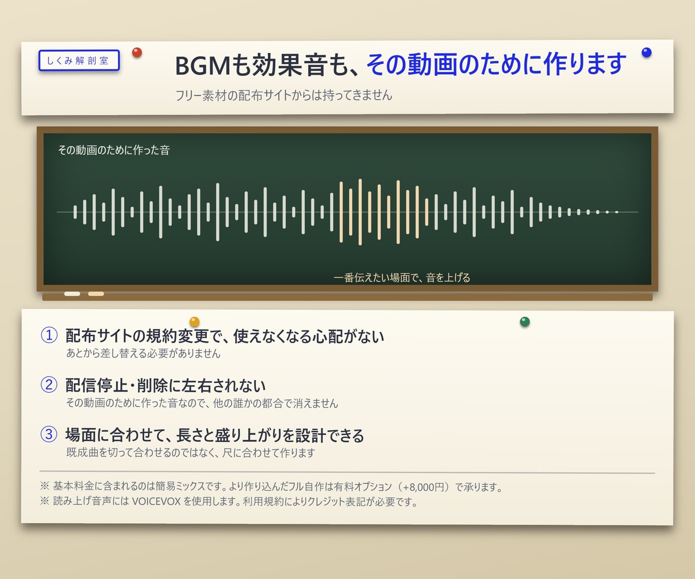Click the chalkboard label その動画のために作った音

pos(114,150)
